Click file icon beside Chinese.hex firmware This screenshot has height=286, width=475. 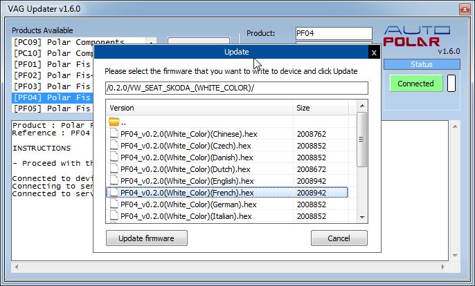[114, 133]
